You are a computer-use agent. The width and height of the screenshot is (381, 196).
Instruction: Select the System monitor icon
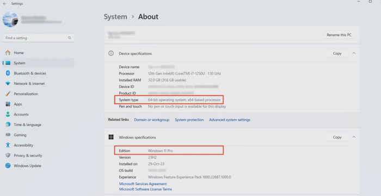[x=8, y=63]
